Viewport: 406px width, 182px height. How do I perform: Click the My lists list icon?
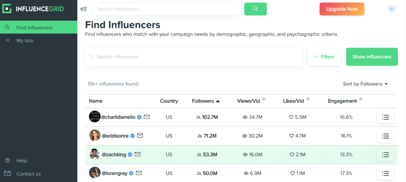point(8,40)
